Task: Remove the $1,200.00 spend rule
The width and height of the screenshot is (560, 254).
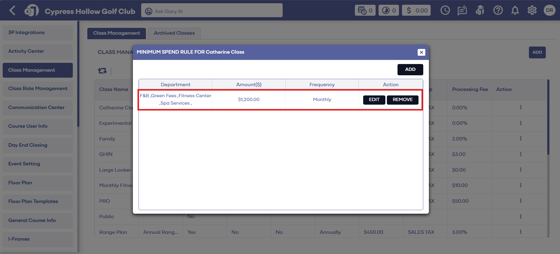Action: [x=402, y=100]
